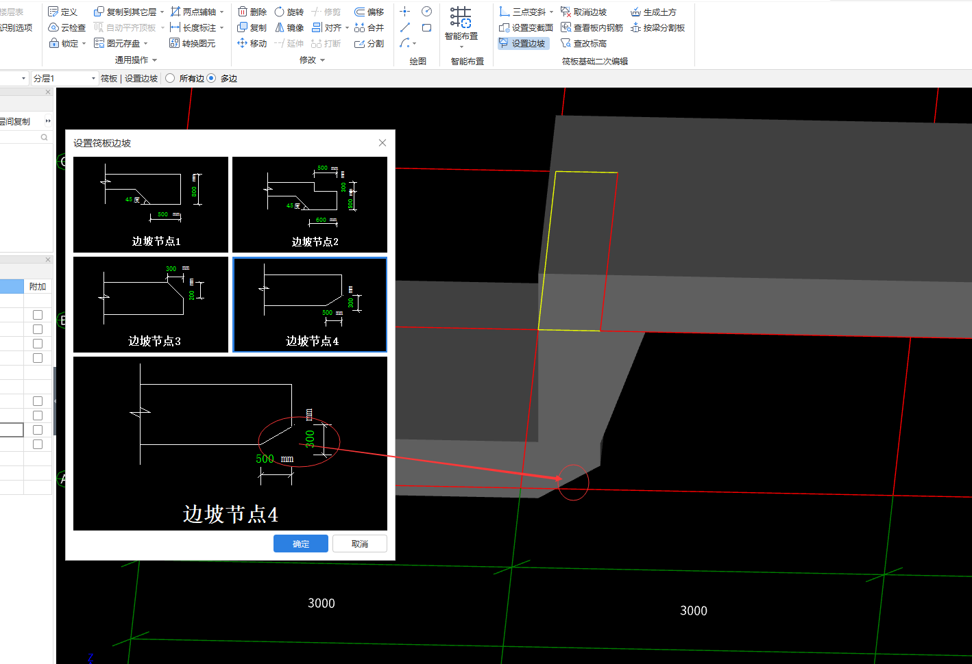
Task: Select the point drawing tool
Action: (x=405, y=11)
